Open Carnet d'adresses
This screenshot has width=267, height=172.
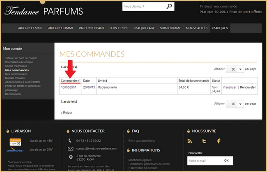(16, 66)
